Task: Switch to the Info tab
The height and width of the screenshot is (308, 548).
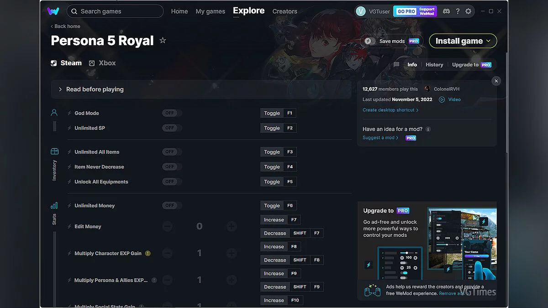Action: pos(412,65)
